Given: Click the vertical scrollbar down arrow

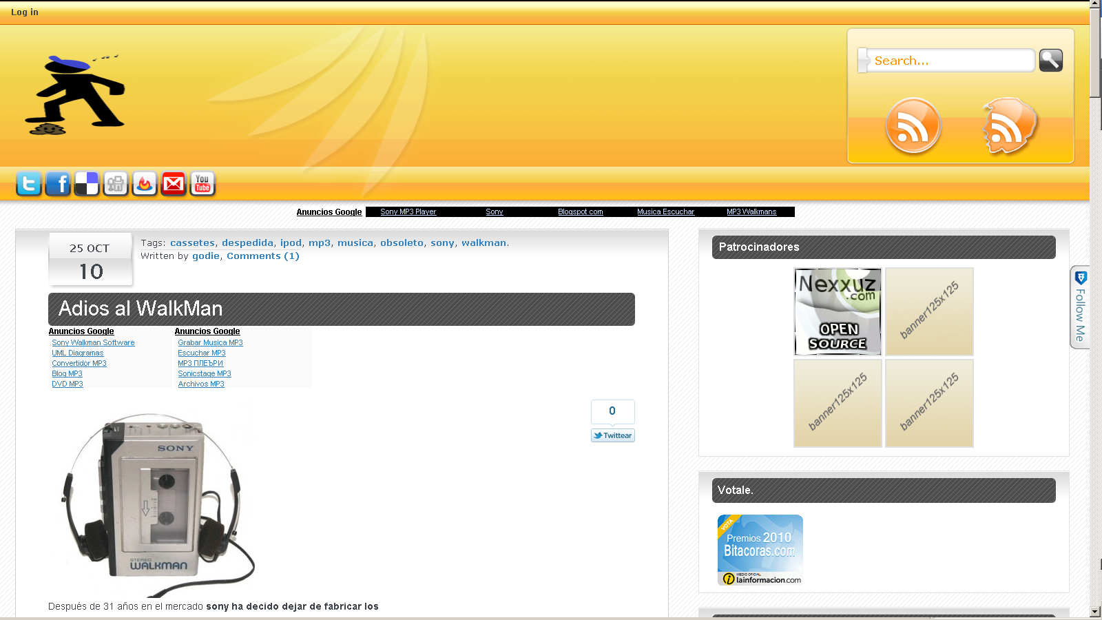Looking at the screenshot, I should click(1096, 612).
